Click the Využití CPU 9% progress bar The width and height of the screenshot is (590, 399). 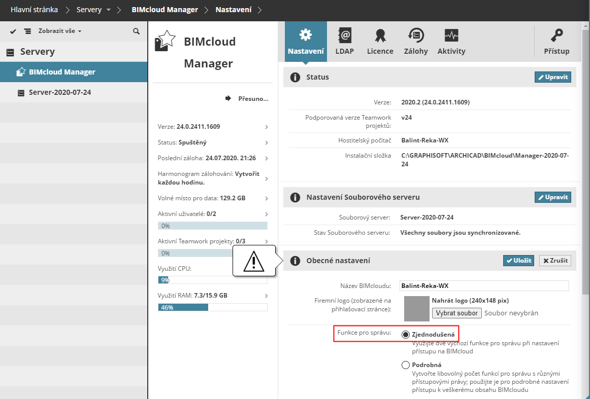click(x=213, y=280)
